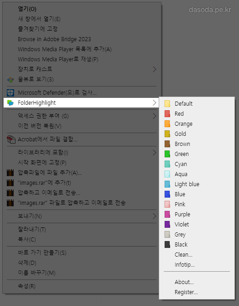Open the 보내기(N) submenu arrow
239x306 pixels.
154,216
